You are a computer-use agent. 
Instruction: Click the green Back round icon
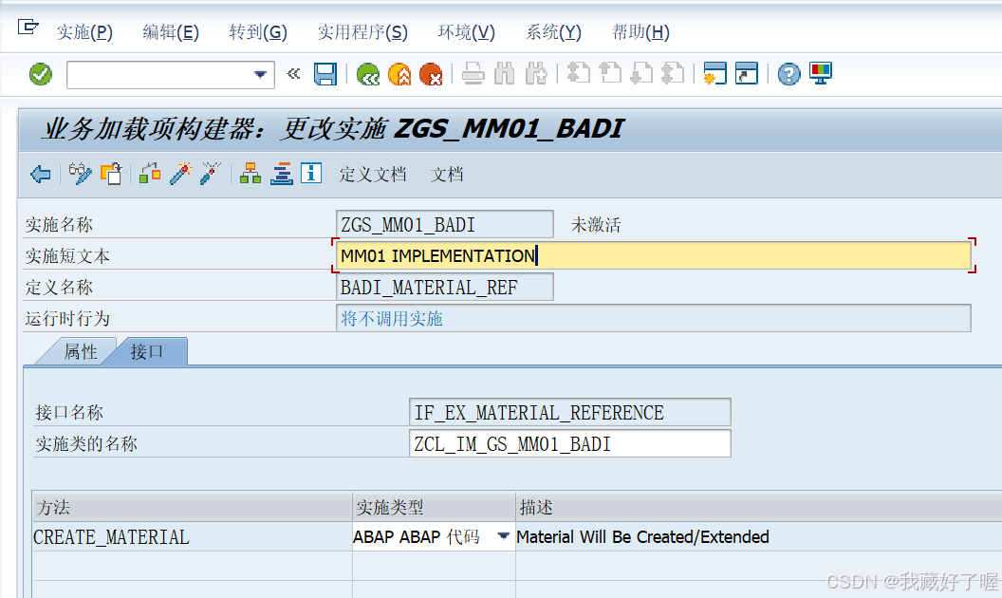[368, 75]
